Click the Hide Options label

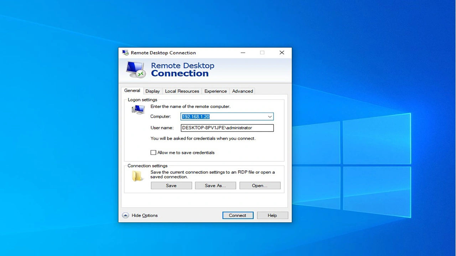pos(145,215)
